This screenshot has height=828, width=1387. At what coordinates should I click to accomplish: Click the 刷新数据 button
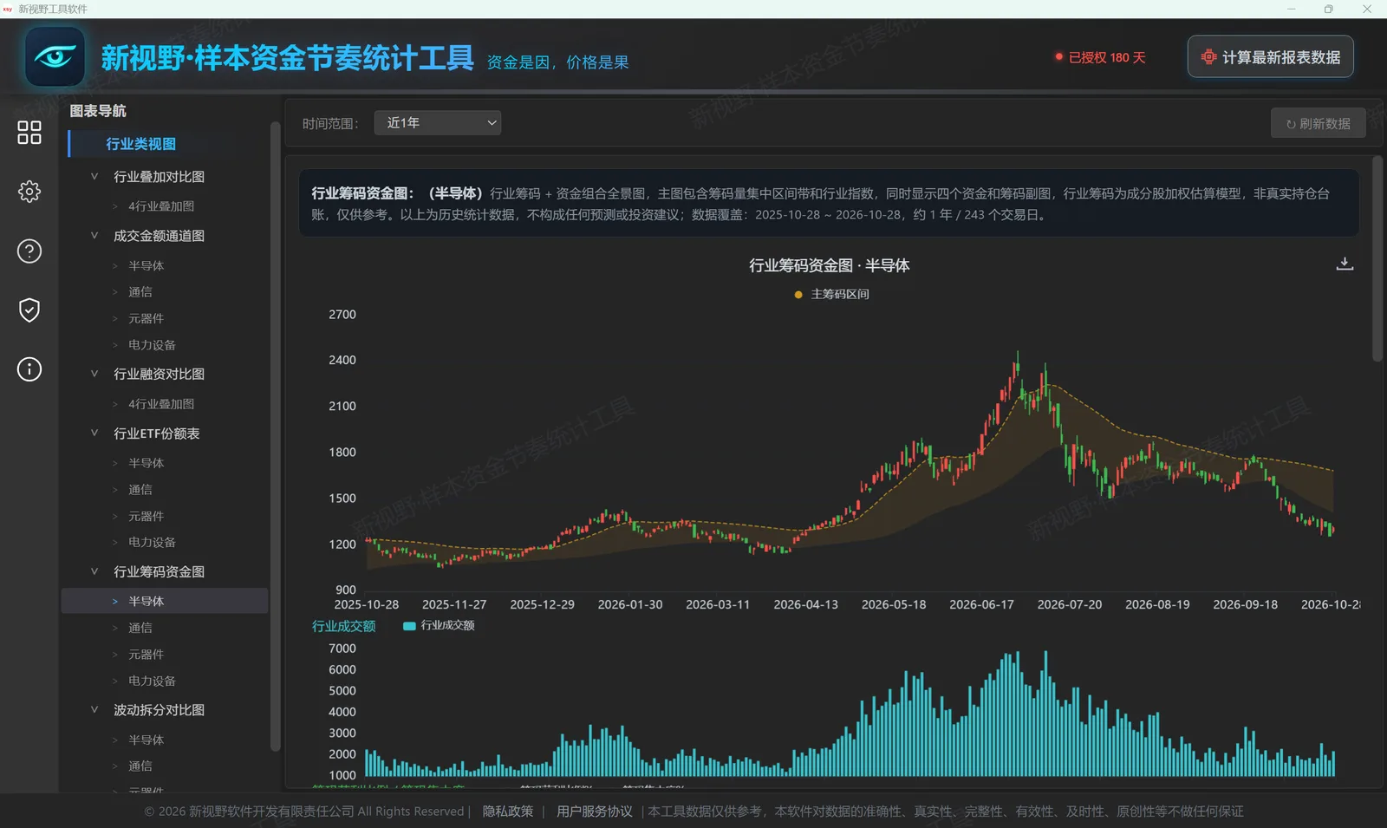tap(1318, 123)
